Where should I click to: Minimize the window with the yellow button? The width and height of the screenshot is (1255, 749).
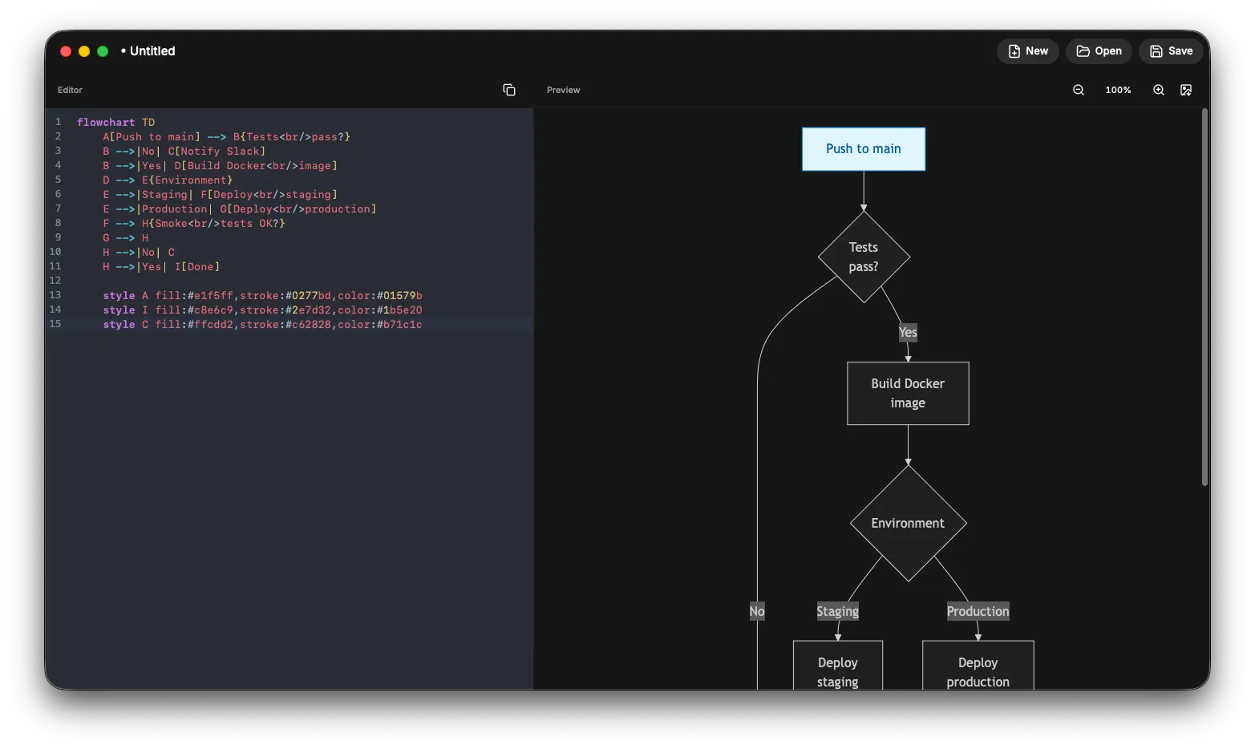click(84, 51)
